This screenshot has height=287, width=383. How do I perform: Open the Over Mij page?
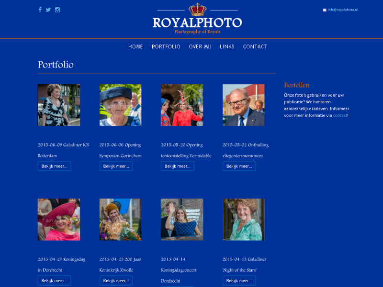tap(200, 46)
